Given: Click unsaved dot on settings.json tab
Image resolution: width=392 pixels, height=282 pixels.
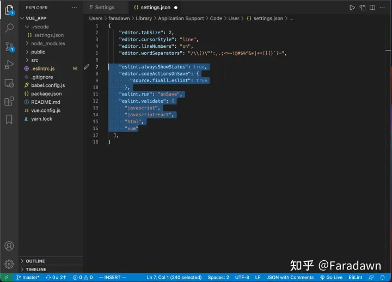Looking at the screenshot, I should click(x=176, y=8).
